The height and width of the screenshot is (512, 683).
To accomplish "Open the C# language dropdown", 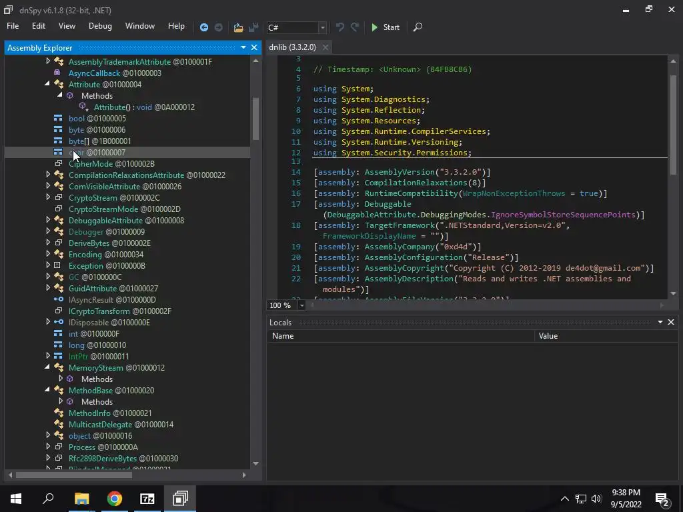I will (x=322, y=27).
